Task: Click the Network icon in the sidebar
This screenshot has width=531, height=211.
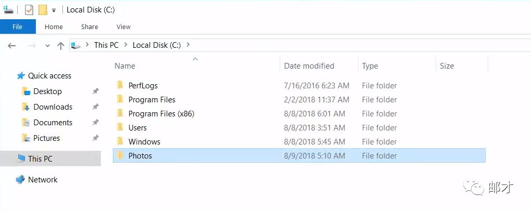Action: (21, 180)
